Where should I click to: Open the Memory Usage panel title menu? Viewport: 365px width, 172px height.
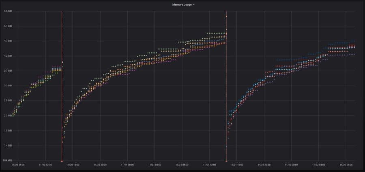pos(182,4)
